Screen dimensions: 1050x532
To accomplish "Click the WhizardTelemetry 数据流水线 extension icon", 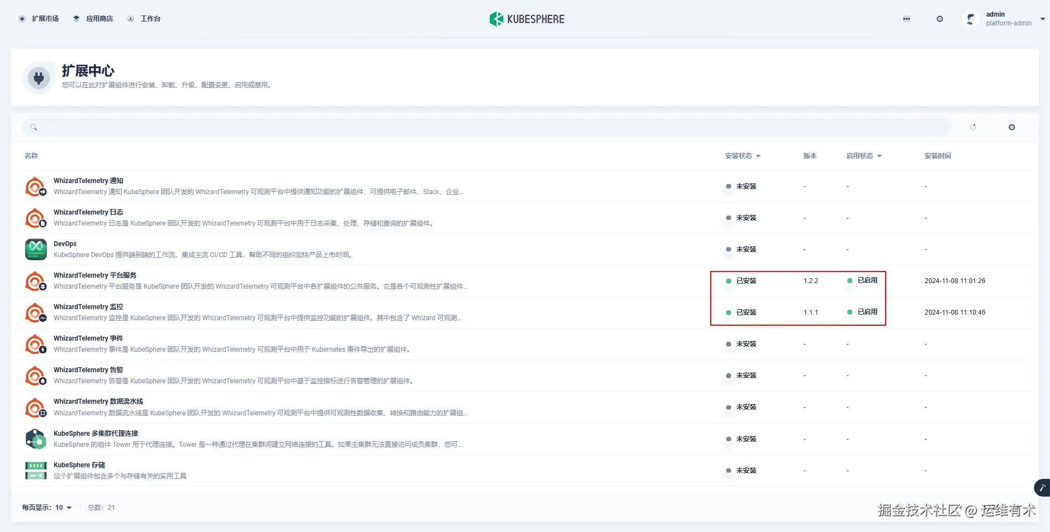I will coord(36,408).
